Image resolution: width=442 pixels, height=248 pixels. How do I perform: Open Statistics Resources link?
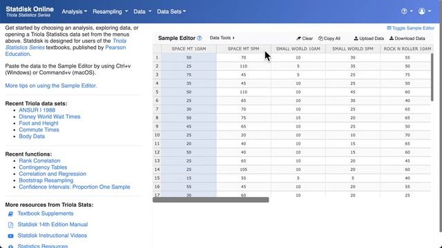point(43,246)
